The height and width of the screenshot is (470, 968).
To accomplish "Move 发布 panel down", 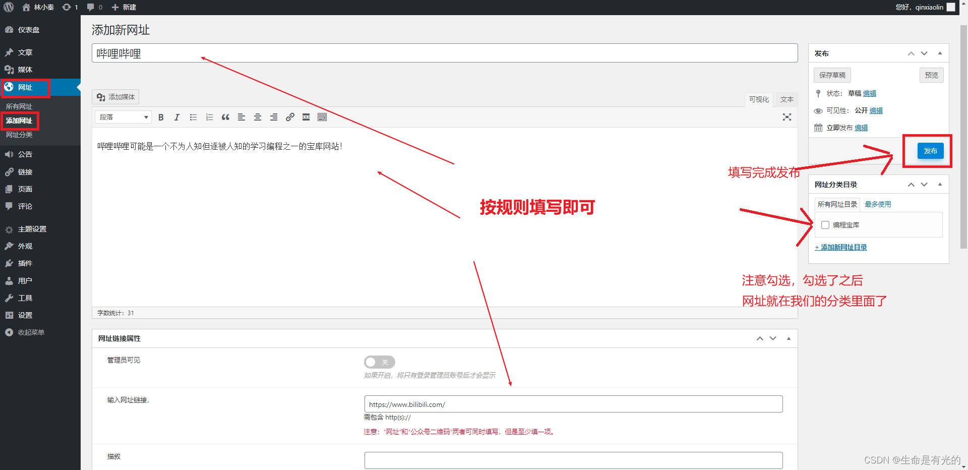I will pyautogui.click(x=924, y=53).
